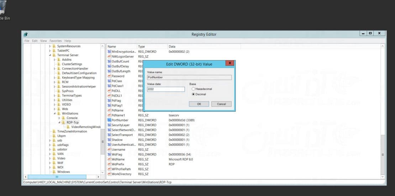The height and width of the screenshot is (196, 395).
Task: Click the Value data input field
Action: pyautogui.click(x=166, y=89)
